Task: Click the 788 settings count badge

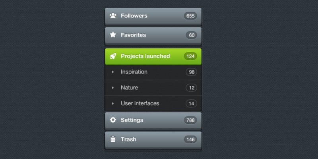Action: pyautogui.click(x=190, y=120)
